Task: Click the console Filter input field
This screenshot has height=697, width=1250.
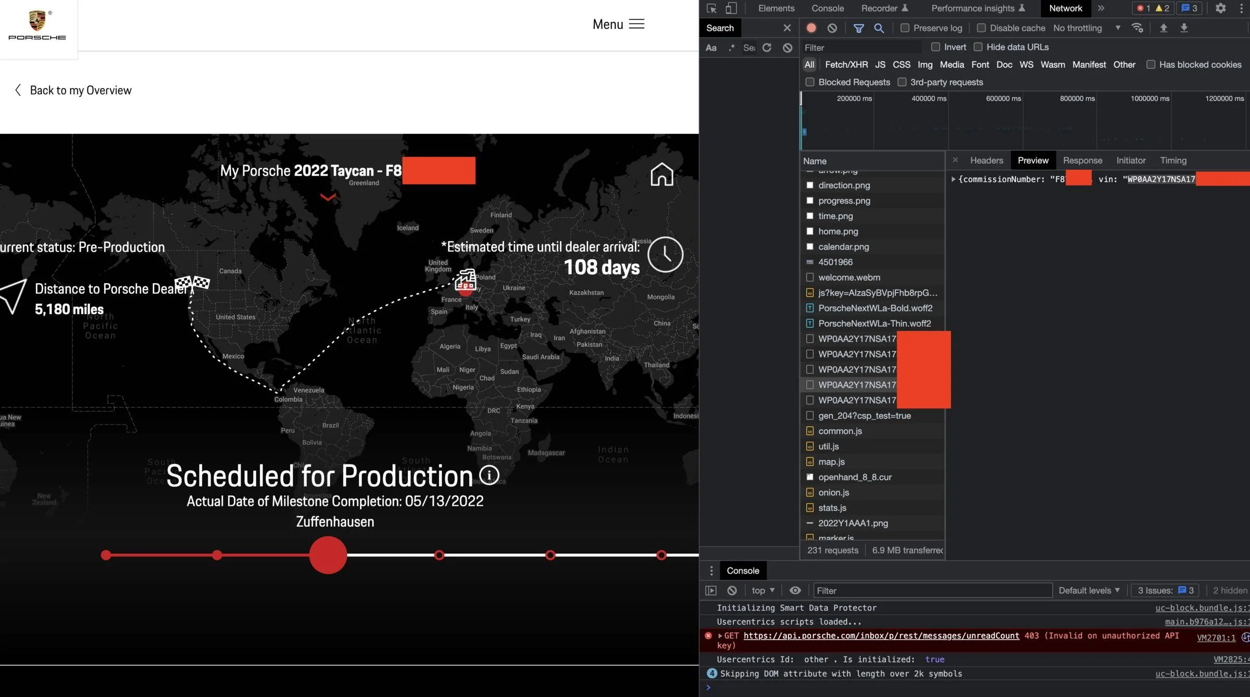Action: (x=932, y=591)
